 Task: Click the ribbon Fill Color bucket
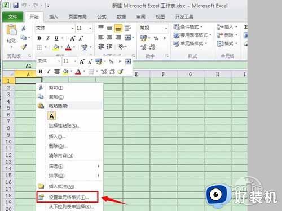pos(56,47)
